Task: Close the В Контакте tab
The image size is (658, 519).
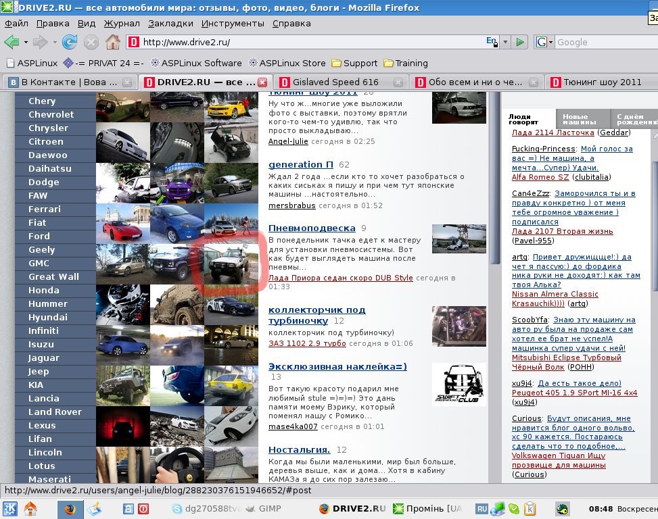Action: [x=126, y=82]
